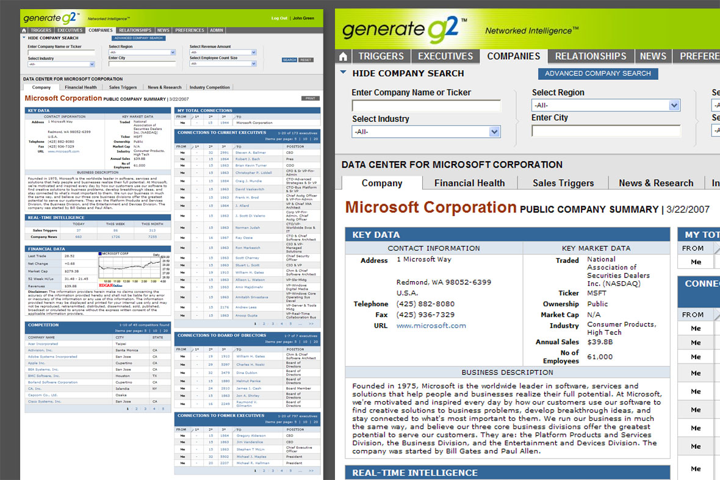
Task: Click the EDGAR Online logo under the chart
Action: 110,285
